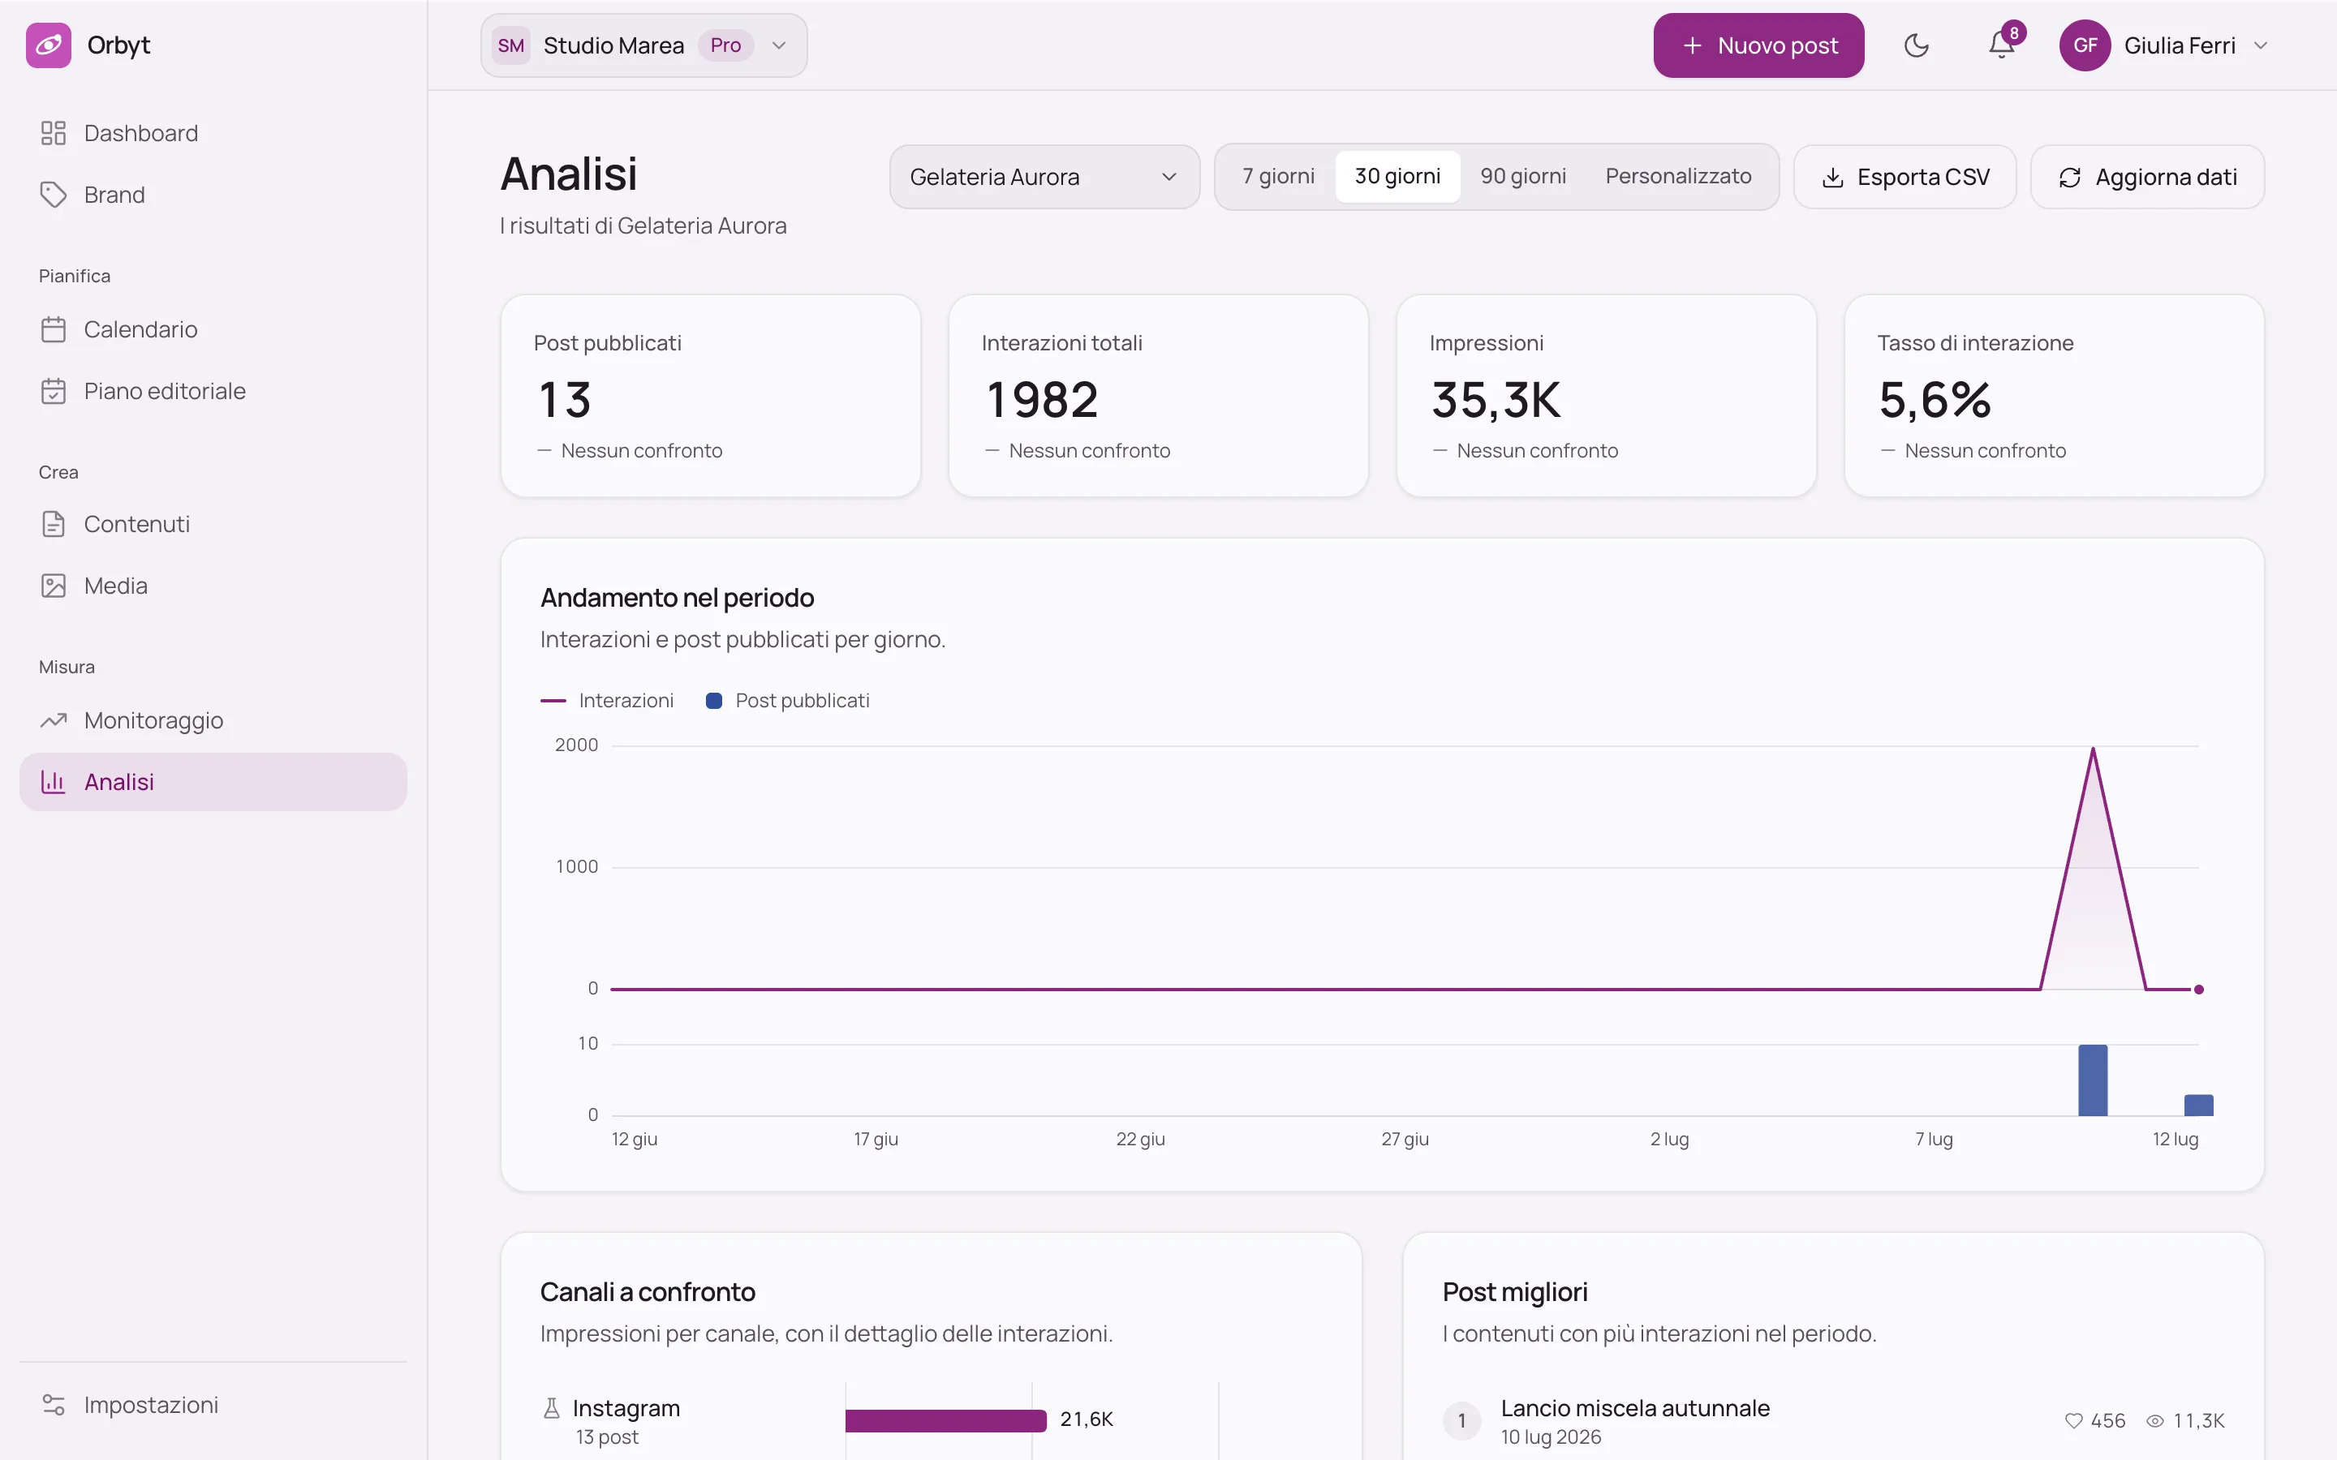Go to Brand tag icon

click(53, 195)
